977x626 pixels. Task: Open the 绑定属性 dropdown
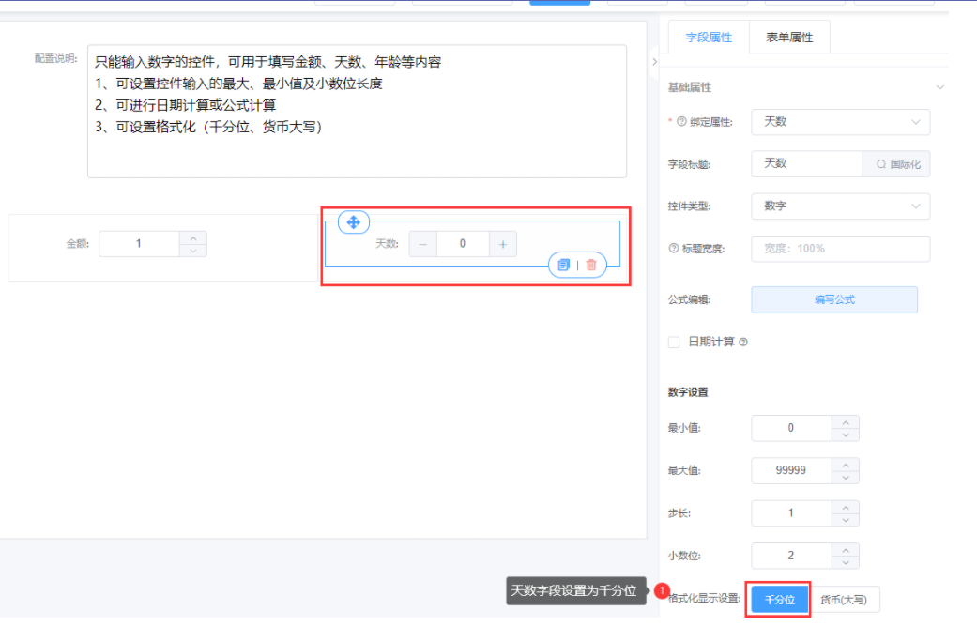pyautogui.click(x=840, y=122)
